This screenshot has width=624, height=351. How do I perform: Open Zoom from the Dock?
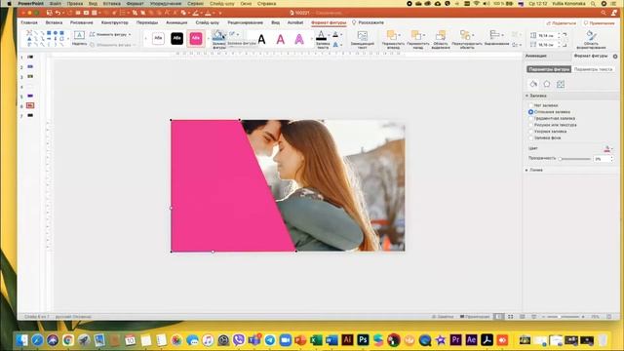[285, 340]
